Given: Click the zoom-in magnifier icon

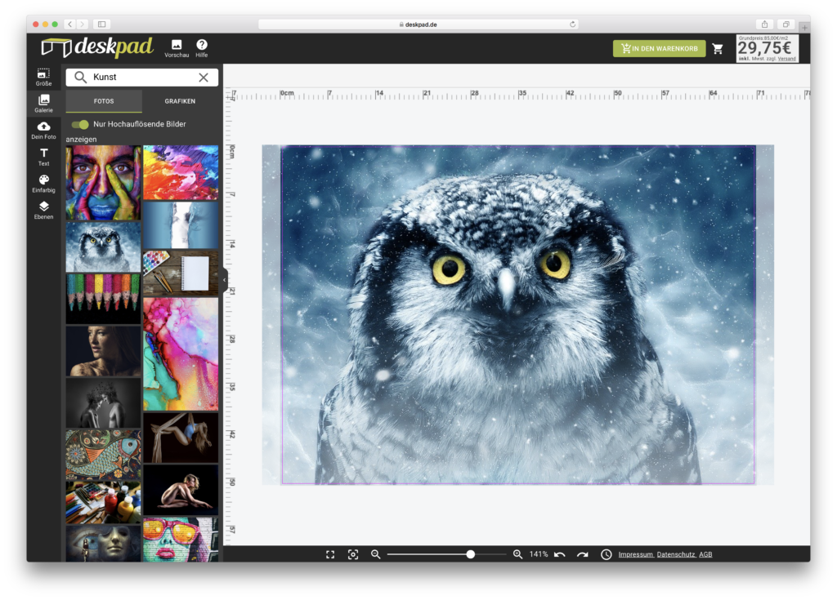Looking at the screenshot, I should [517, 554].
